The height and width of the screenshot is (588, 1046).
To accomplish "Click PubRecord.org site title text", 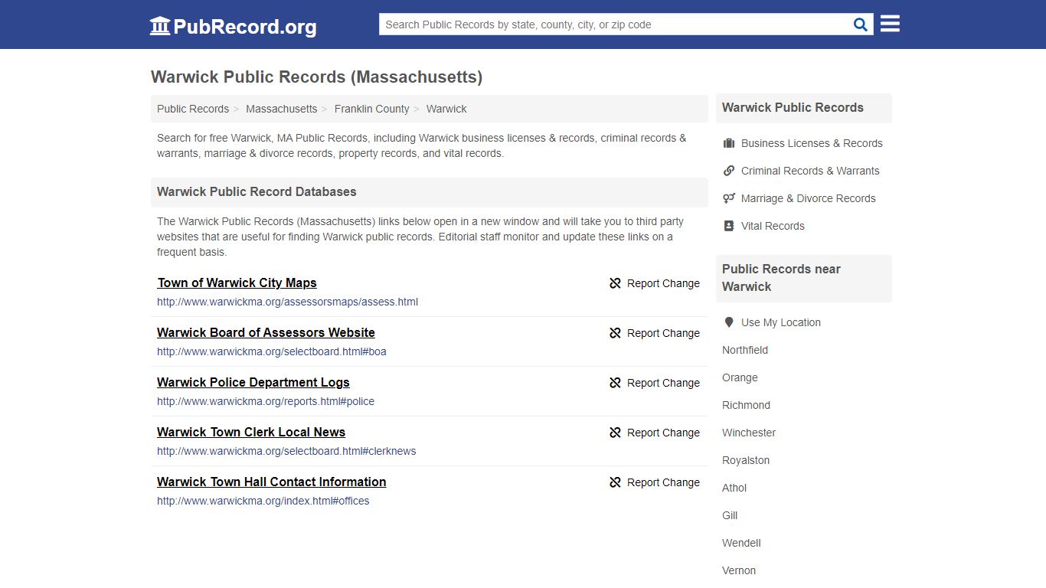I will (245, 27).
